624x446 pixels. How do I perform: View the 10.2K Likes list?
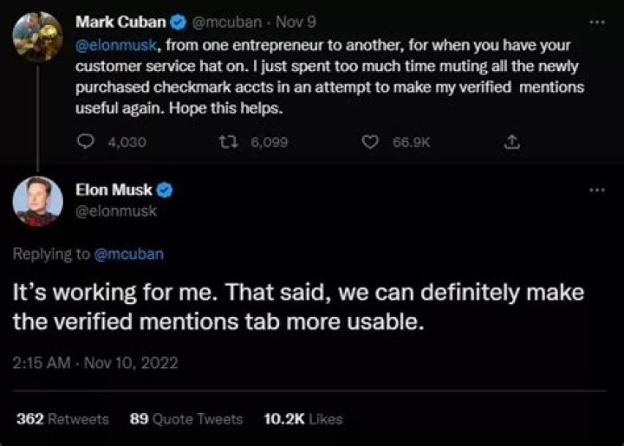(302, 418)
